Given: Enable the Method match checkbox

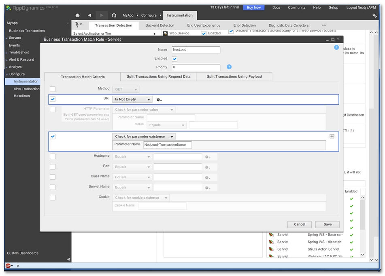Looking at the screenshot, I should pos(53,89).
